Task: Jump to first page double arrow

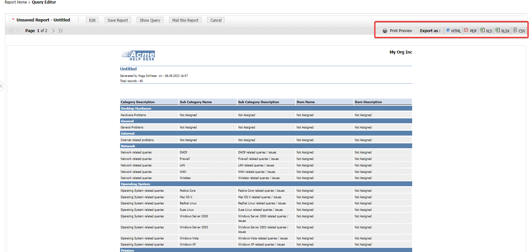Action: (11, 31)
